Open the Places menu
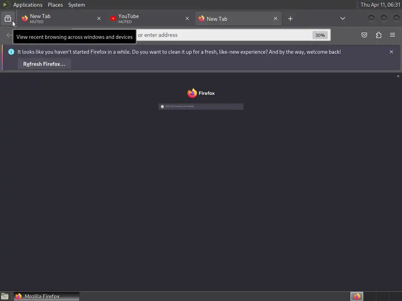The image size is (402, 301). click(x=55, y=5)
